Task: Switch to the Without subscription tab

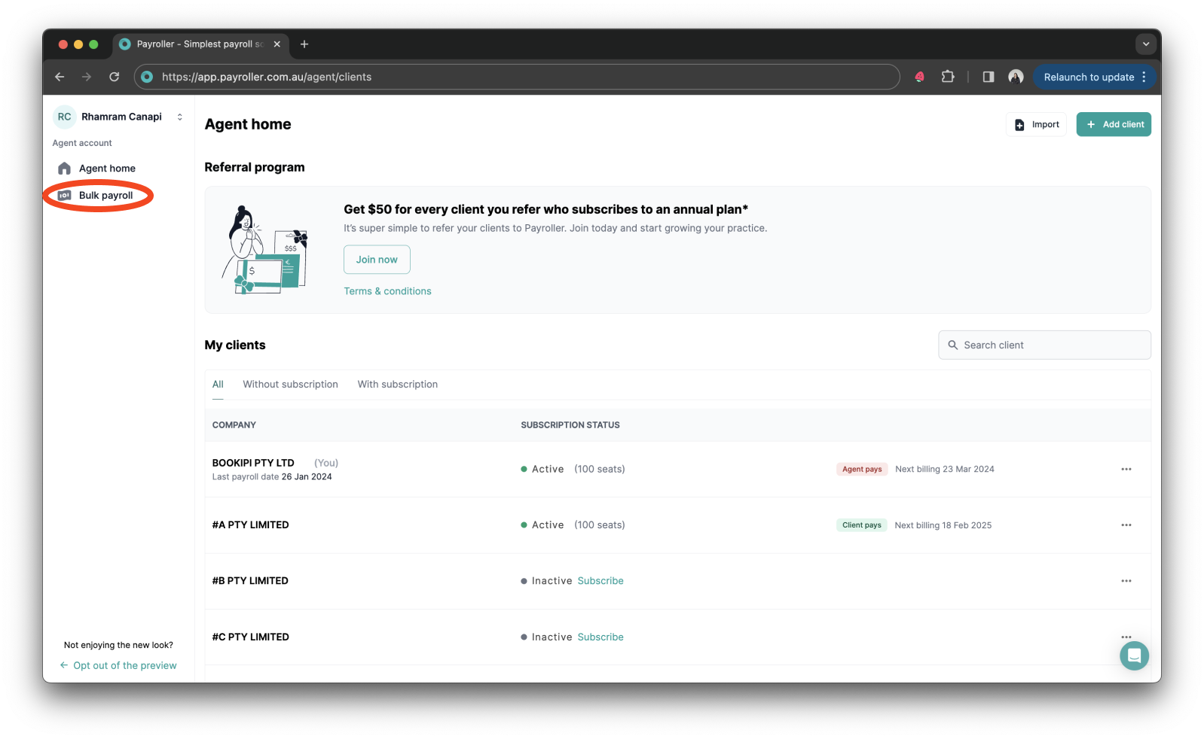Action: coord(290,385)
